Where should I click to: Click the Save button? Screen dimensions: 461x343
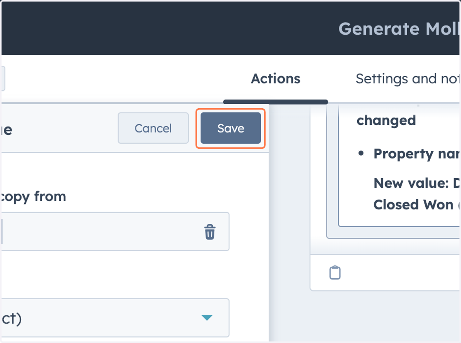[230, 128]
